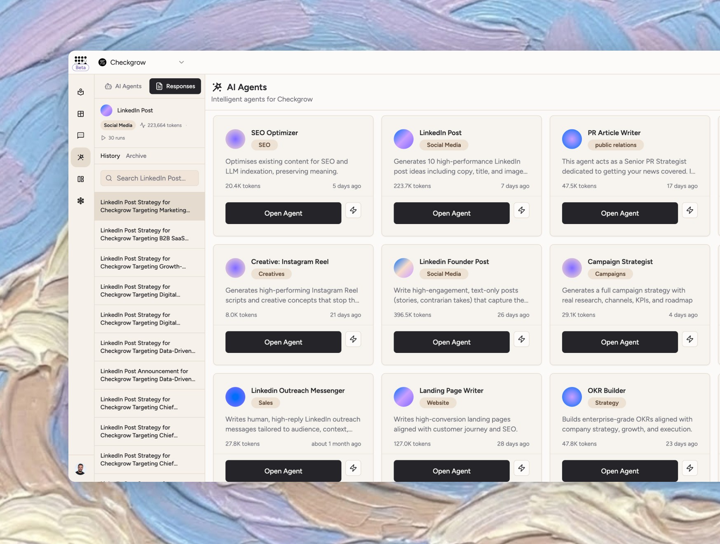Open LinkedIn Post agent

[x=451, y=213]
